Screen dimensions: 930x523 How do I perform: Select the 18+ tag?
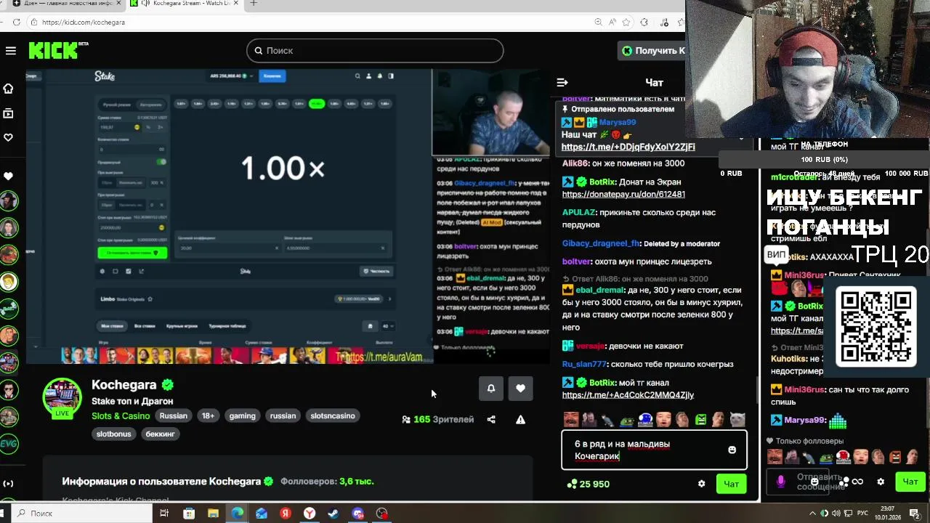[x=209, y=416]
